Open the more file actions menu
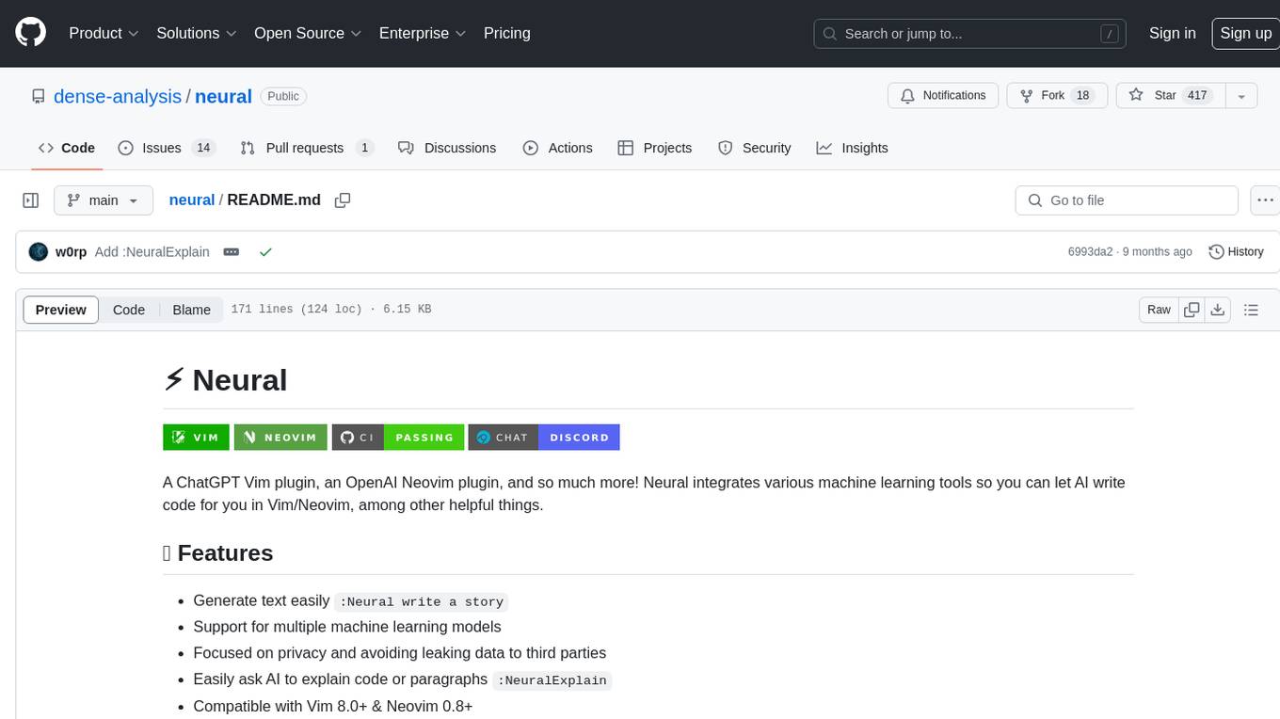Screen dimensions: 1280x719 (1264, 200)
